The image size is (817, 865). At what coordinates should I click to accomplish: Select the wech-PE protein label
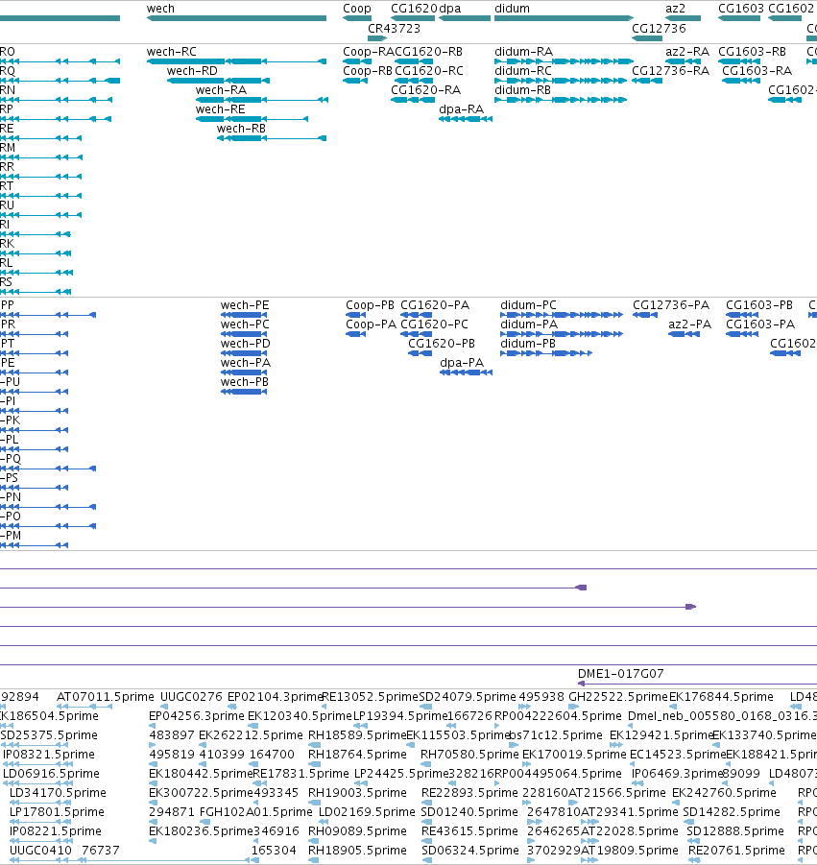coord(245,305)
